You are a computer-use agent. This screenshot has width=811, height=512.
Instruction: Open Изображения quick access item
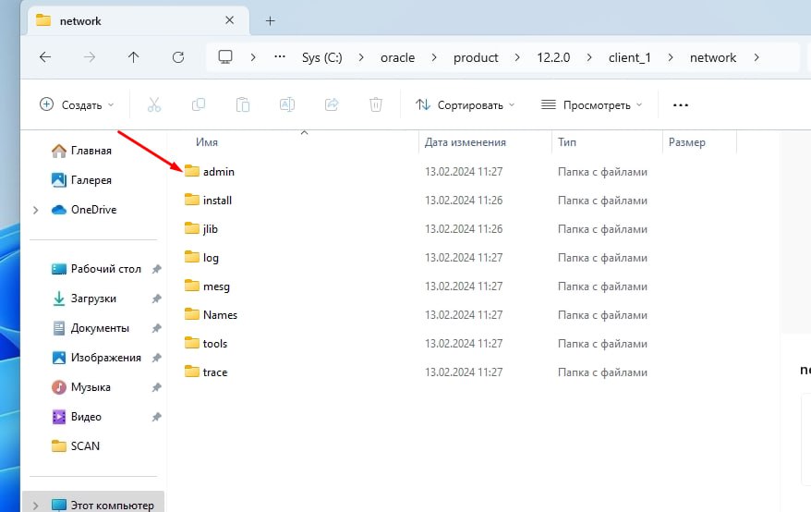[96, 358]
